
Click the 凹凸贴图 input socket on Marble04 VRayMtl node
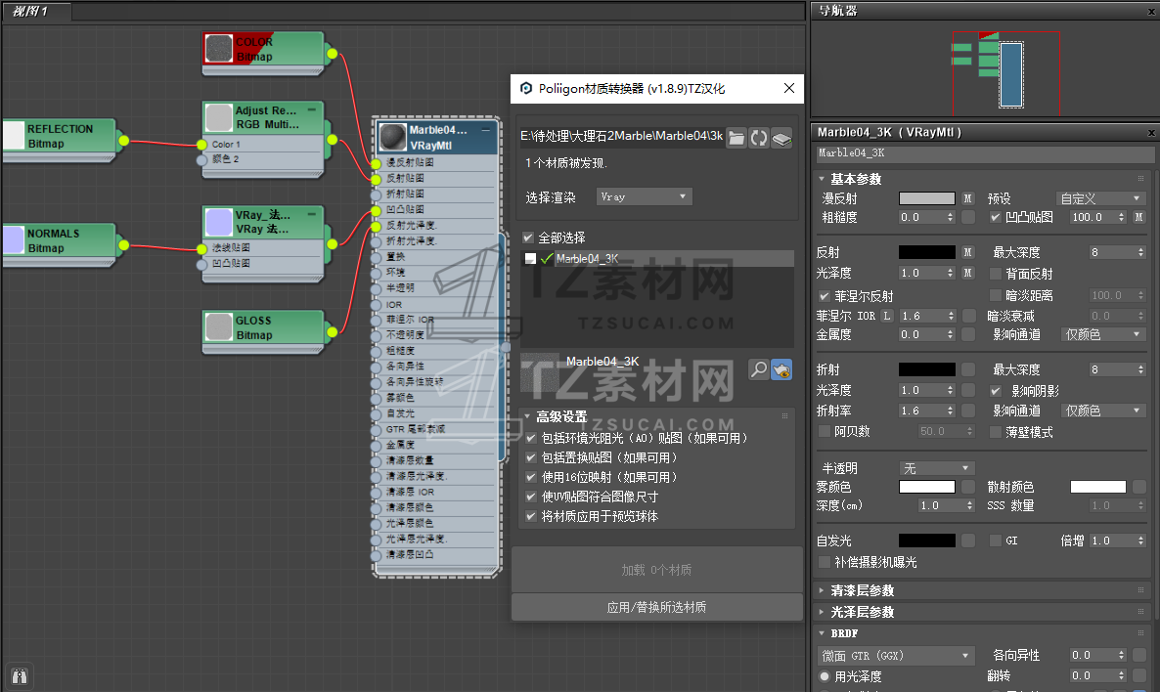[376, 211]
